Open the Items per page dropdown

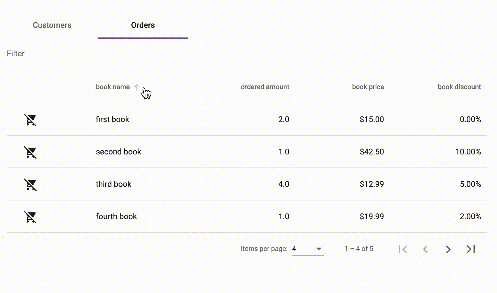click(308, 249)
